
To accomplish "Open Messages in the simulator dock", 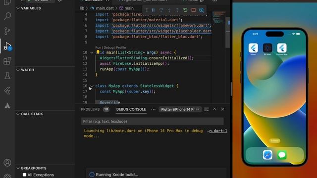I will pyautogui.click(x=282, y=155).
